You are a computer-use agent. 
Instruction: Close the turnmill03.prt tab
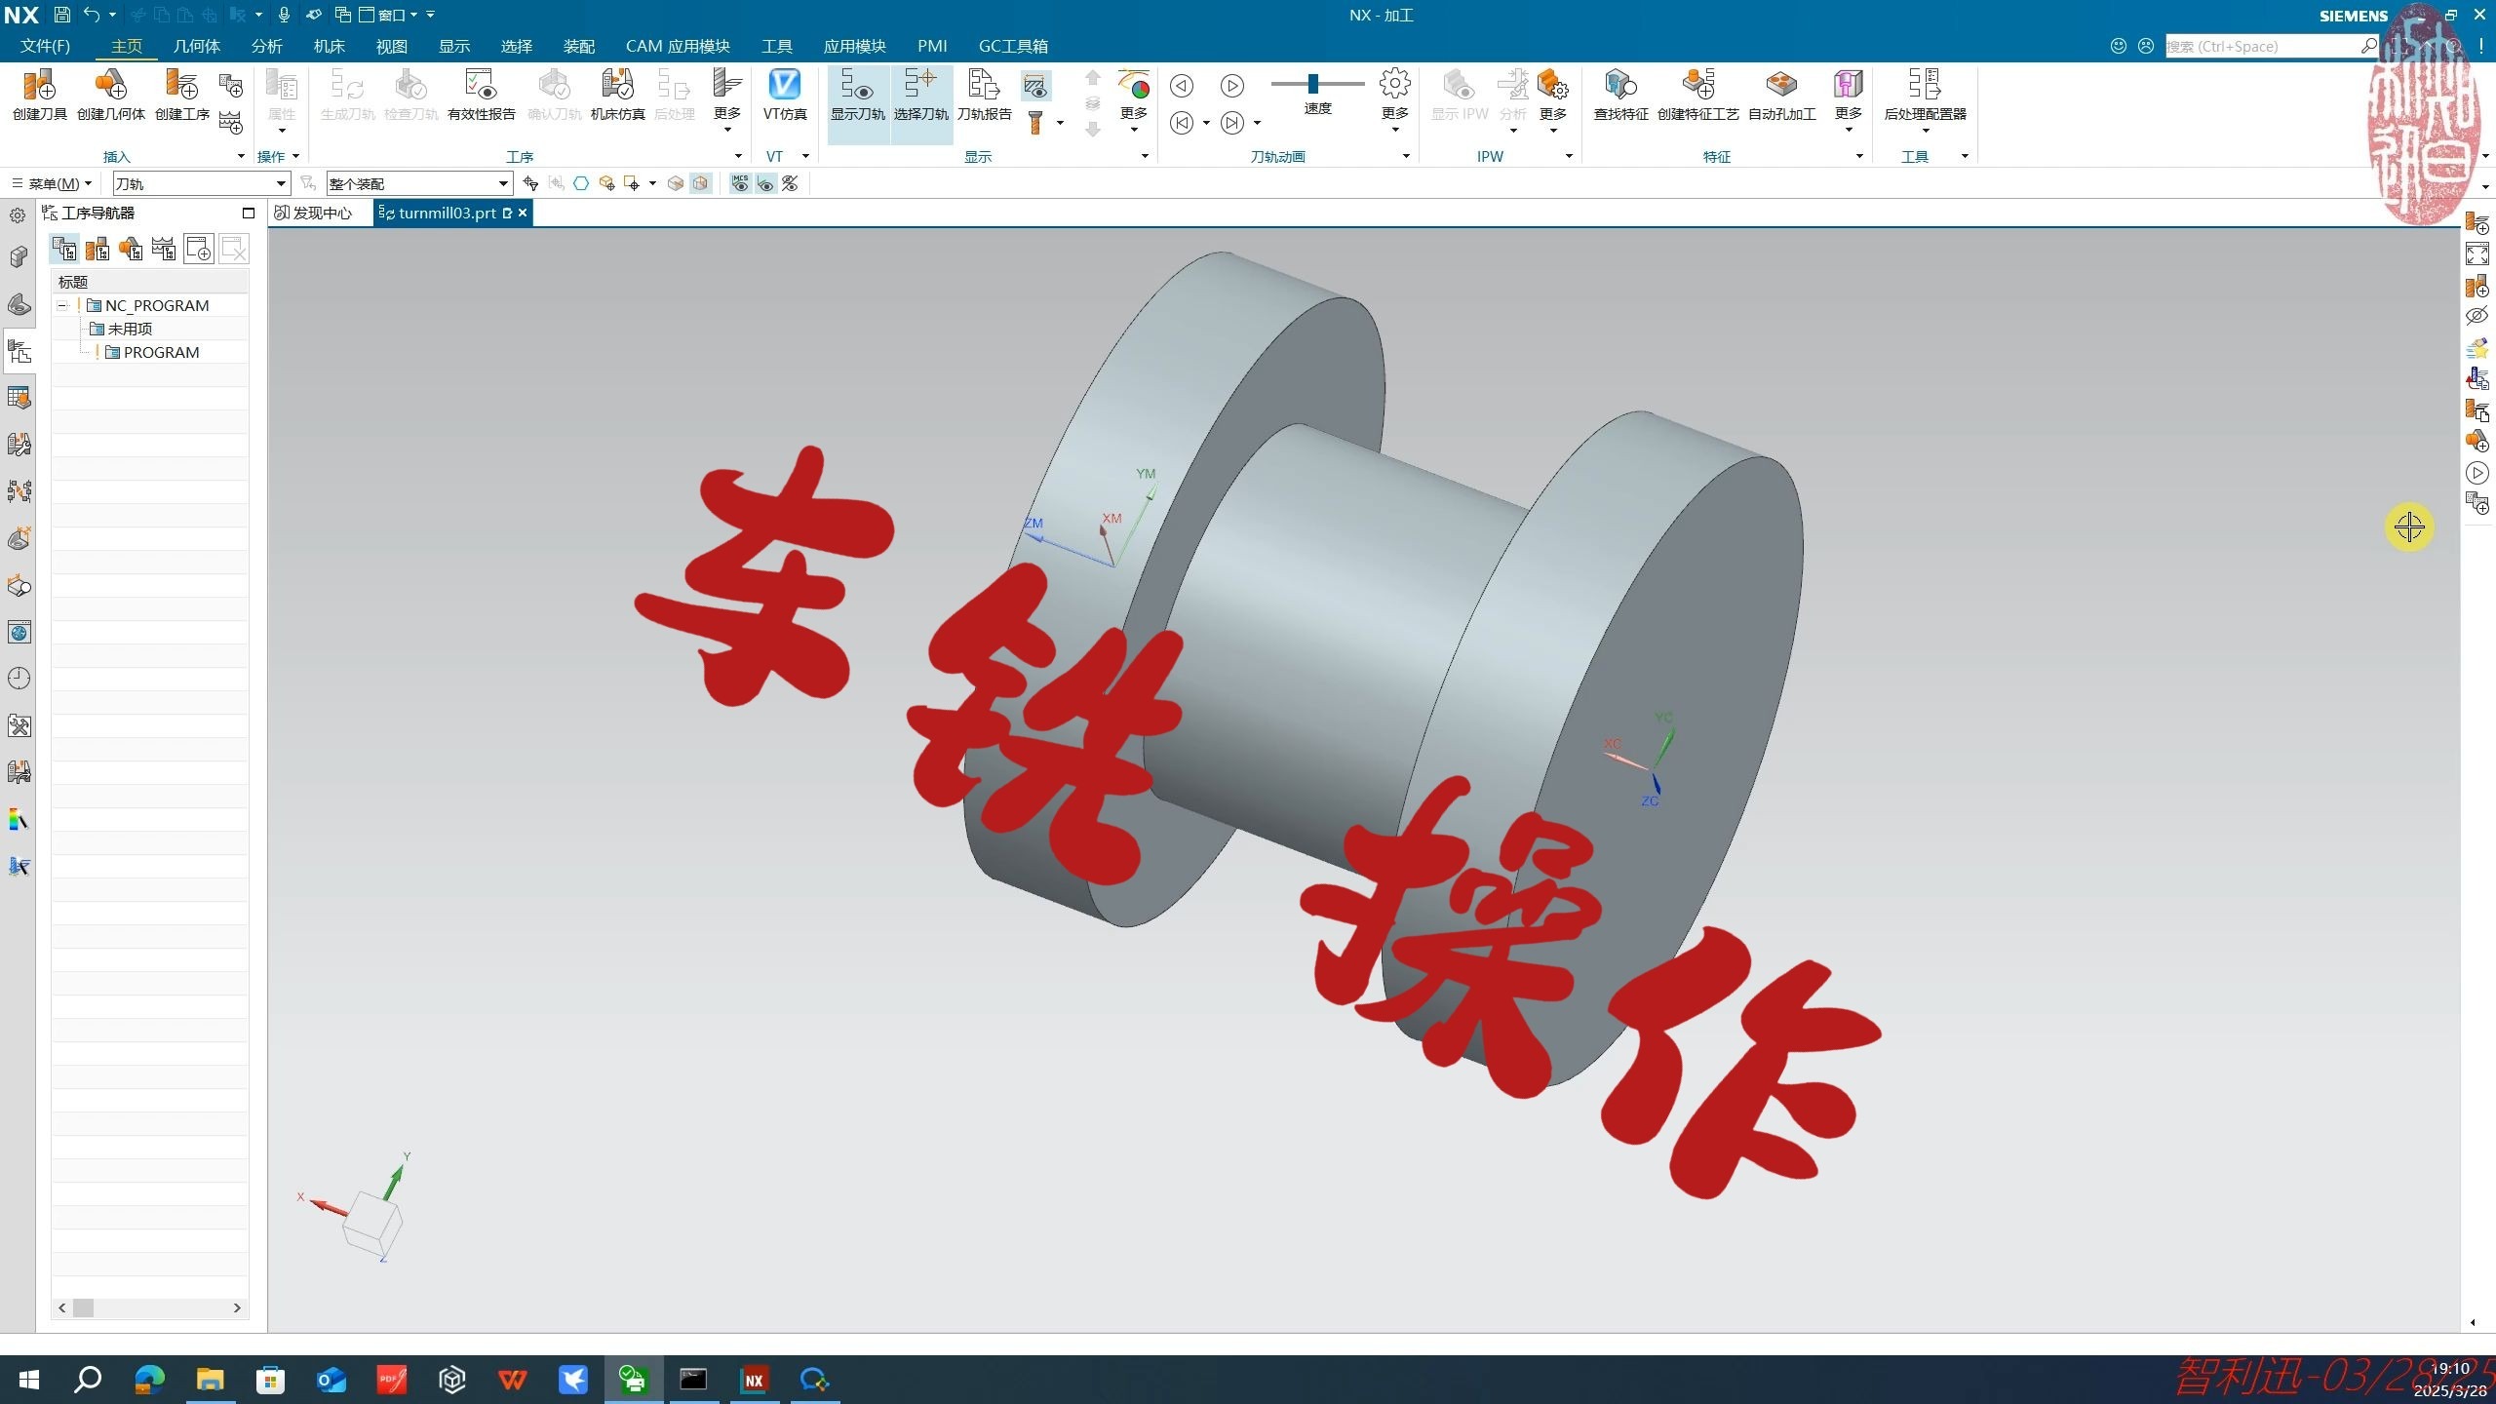pos(522,213)
